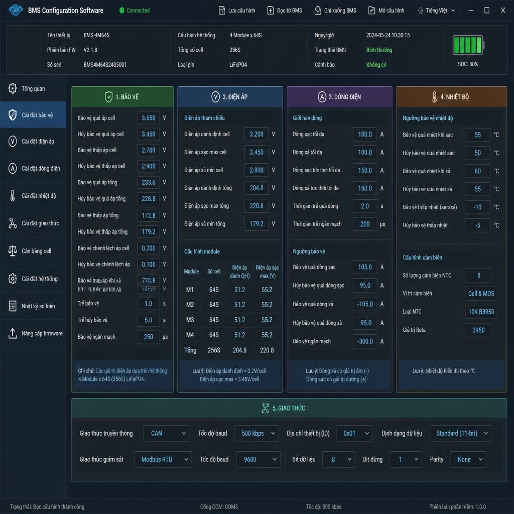Image resolution: width=514 pixels, height=514 pixels.
Task: Click the Bảo vệ quá nhiệt khi sạc field
Action: [478, 135]
